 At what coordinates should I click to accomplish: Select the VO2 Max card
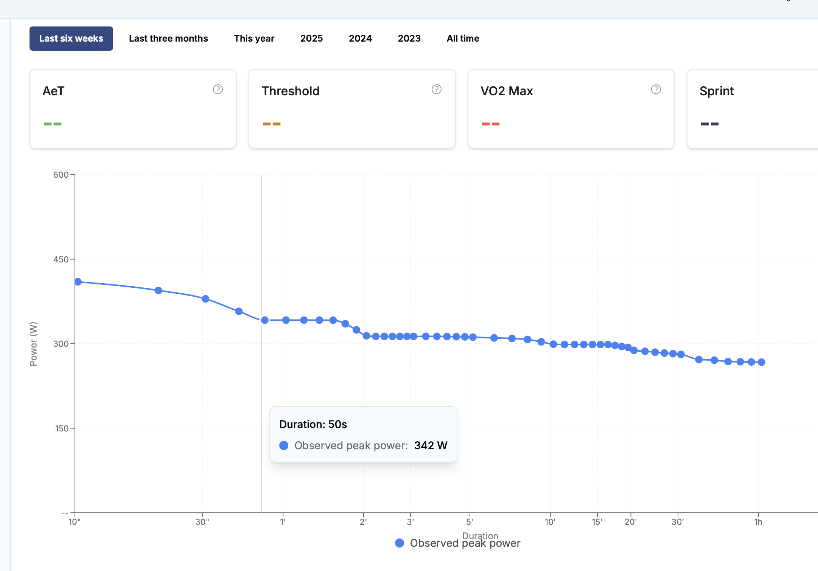tap(571, 109)
